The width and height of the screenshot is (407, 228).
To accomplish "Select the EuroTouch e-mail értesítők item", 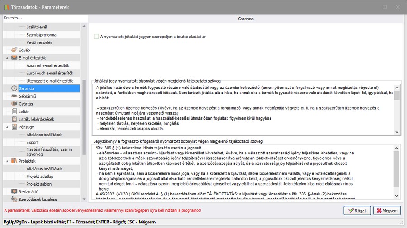I will (50, 73).
